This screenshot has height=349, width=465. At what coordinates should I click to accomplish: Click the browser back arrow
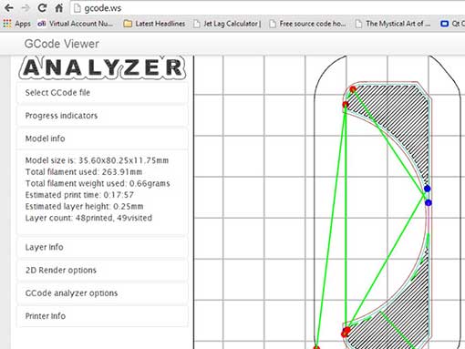(x=9, y=8)
